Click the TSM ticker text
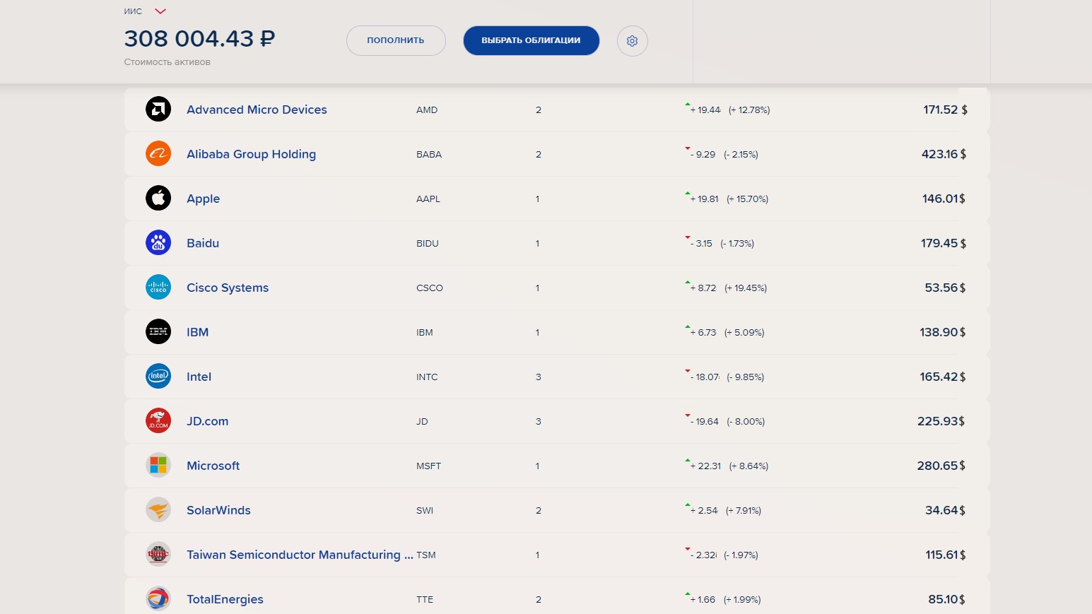The width and height of the screenshot is (1092, 614). [426, 555]
